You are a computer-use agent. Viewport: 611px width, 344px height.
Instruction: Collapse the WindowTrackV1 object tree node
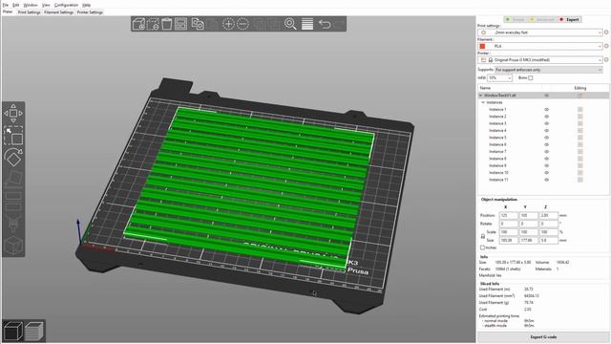click(480, 96)
